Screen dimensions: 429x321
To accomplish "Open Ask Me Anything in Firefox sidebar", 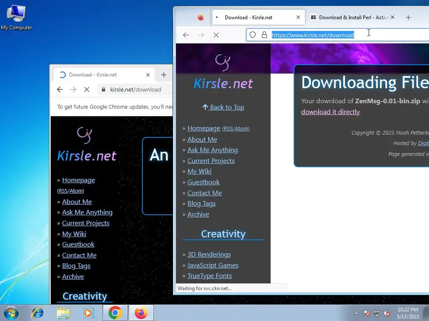I will (212, 150).
